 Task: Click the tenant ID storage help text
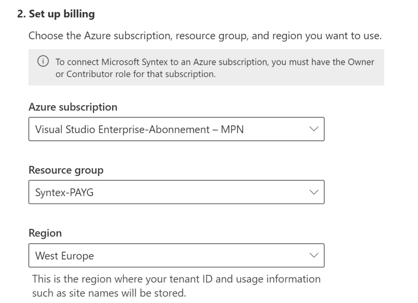point(176,286)
